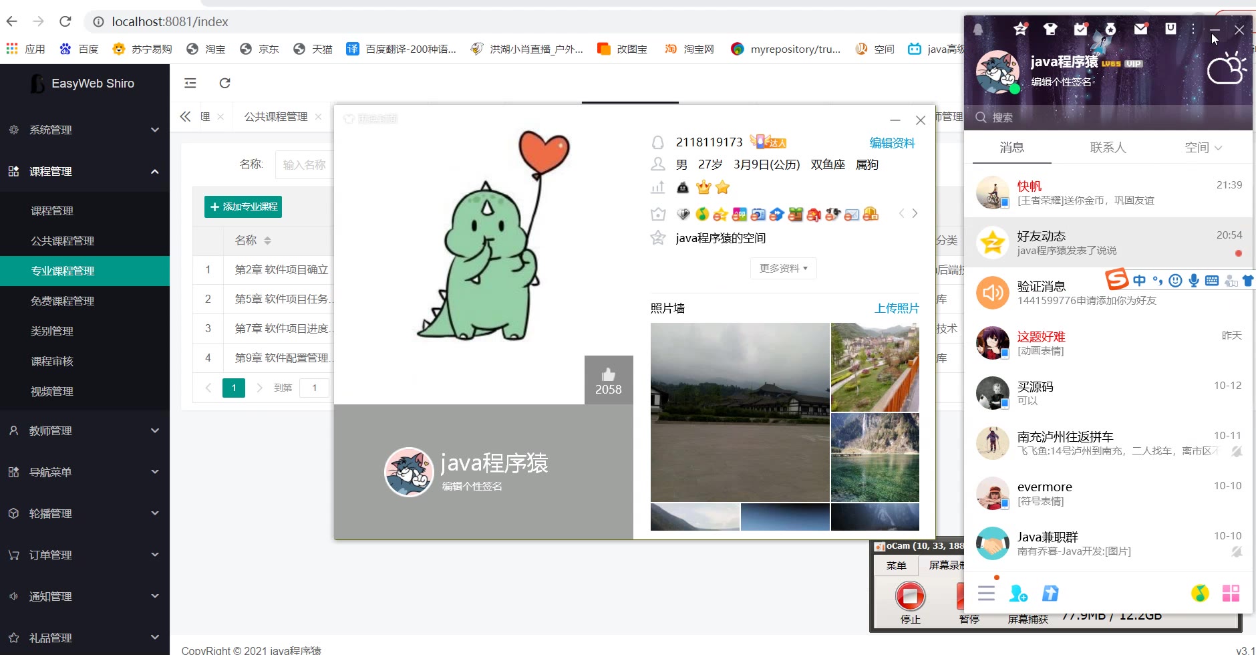This screenshot has width=1256, height=655.
Task: Open QZone star icon in QQ header
Action: (x=1020, y=29)
